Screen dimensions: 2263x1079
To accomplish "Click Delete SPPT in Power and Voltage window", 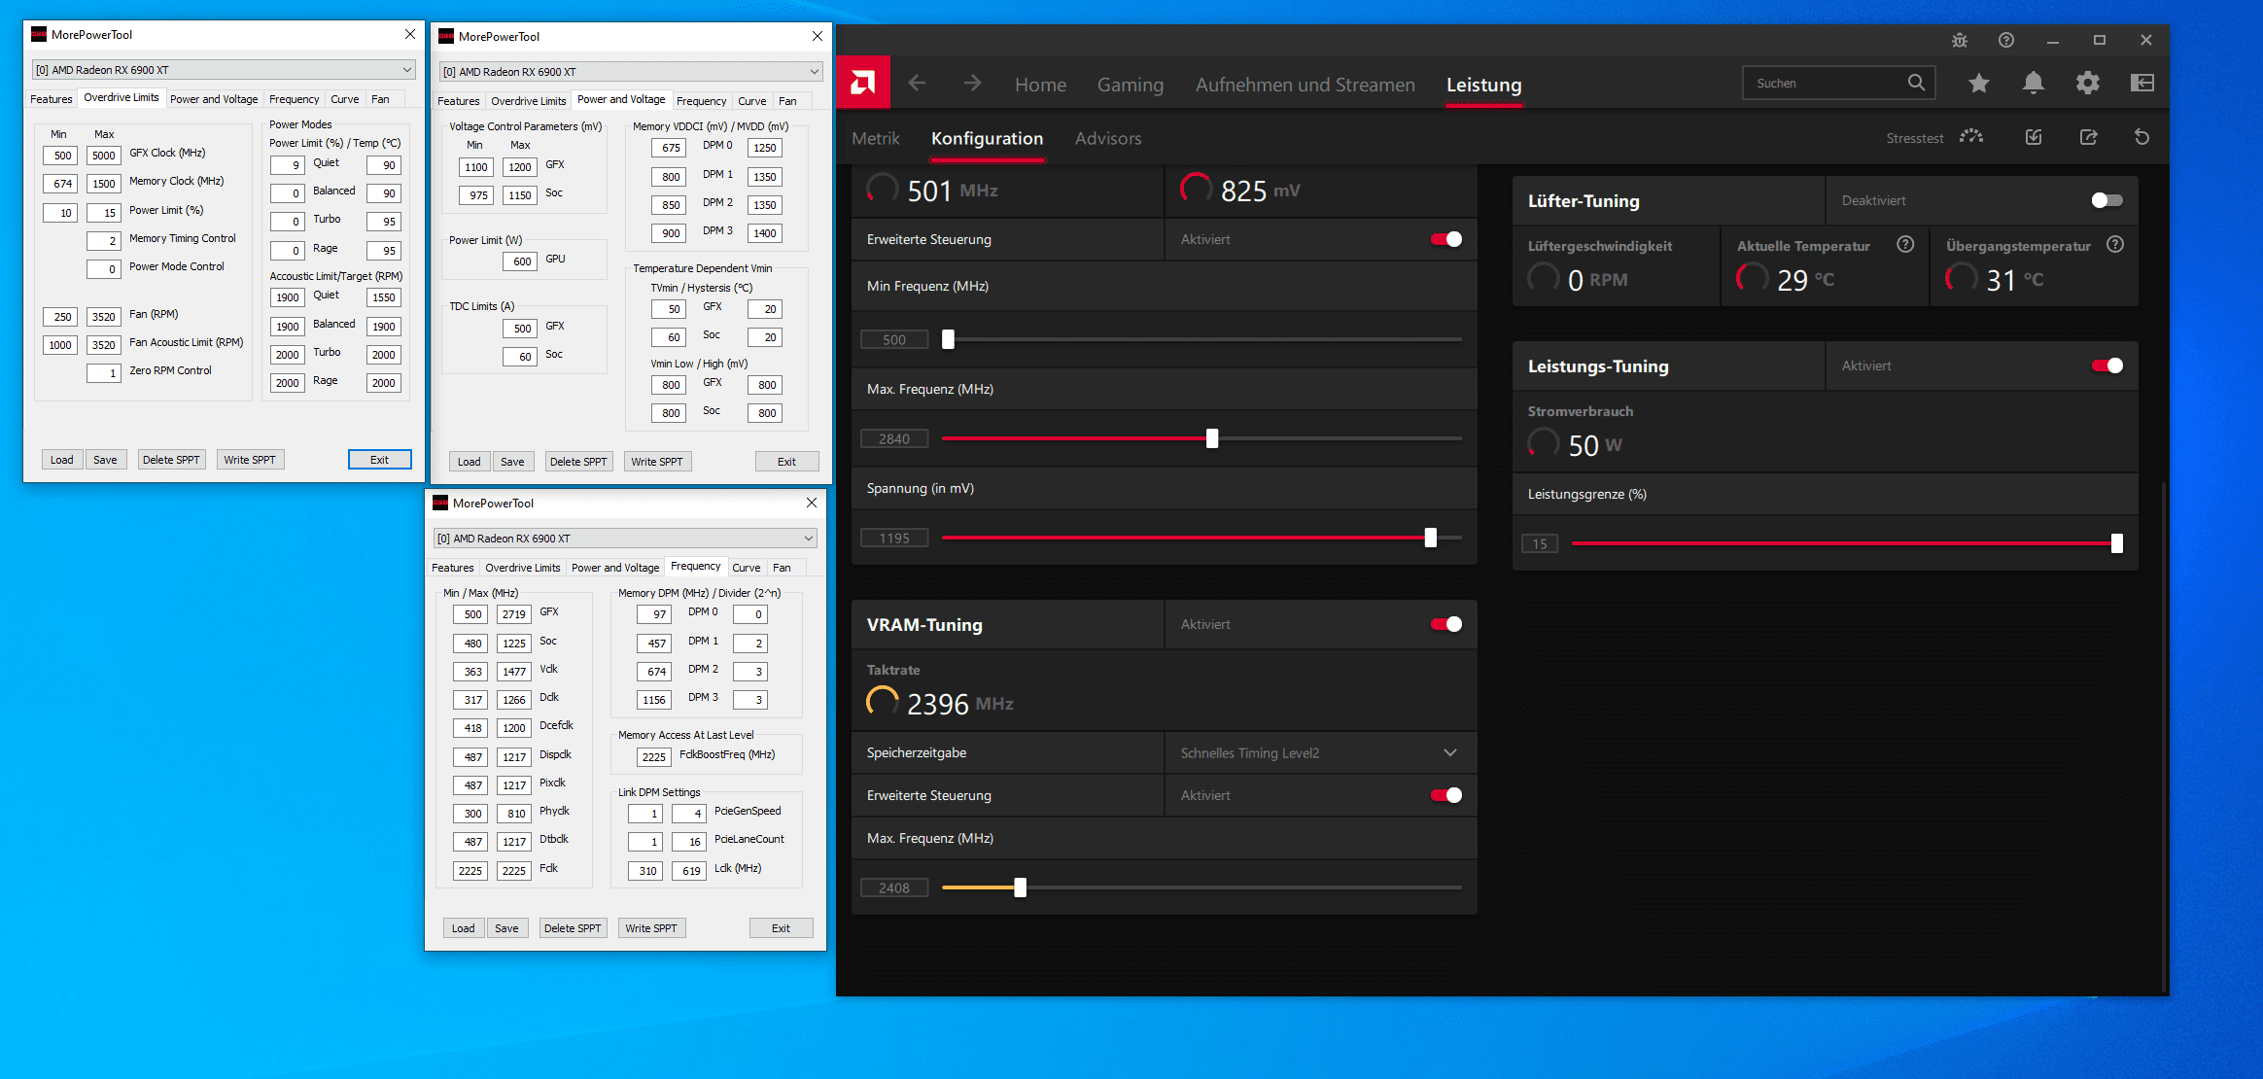I will pos(578,462).
